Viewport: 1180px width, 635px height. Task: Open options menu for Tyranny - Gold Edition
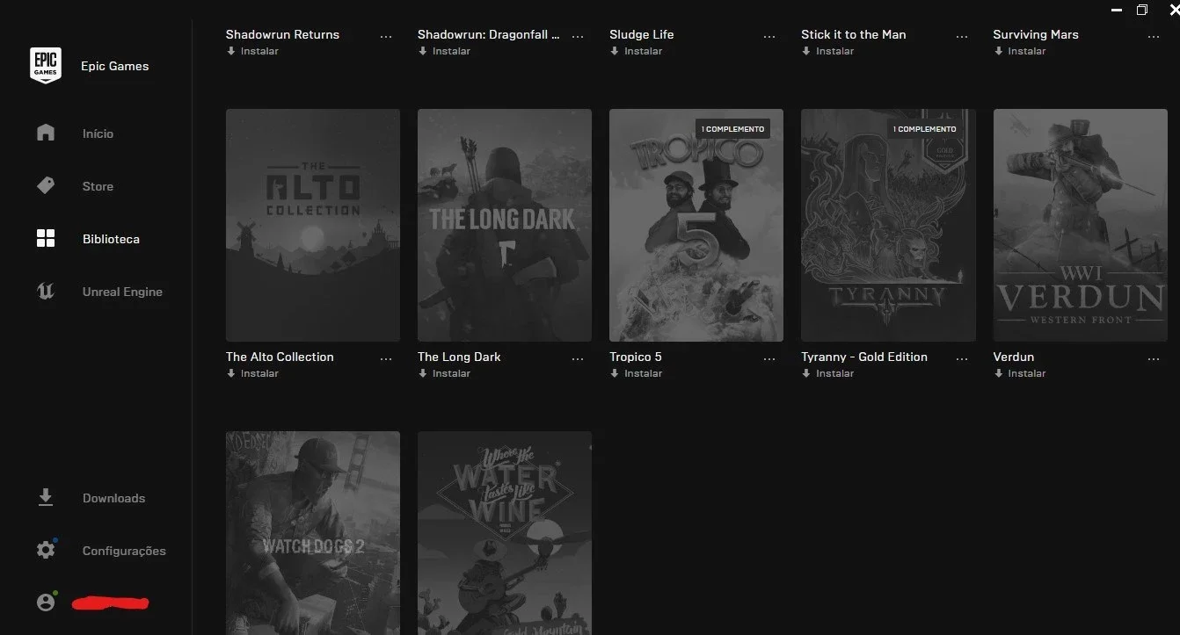tap(962, 359)
